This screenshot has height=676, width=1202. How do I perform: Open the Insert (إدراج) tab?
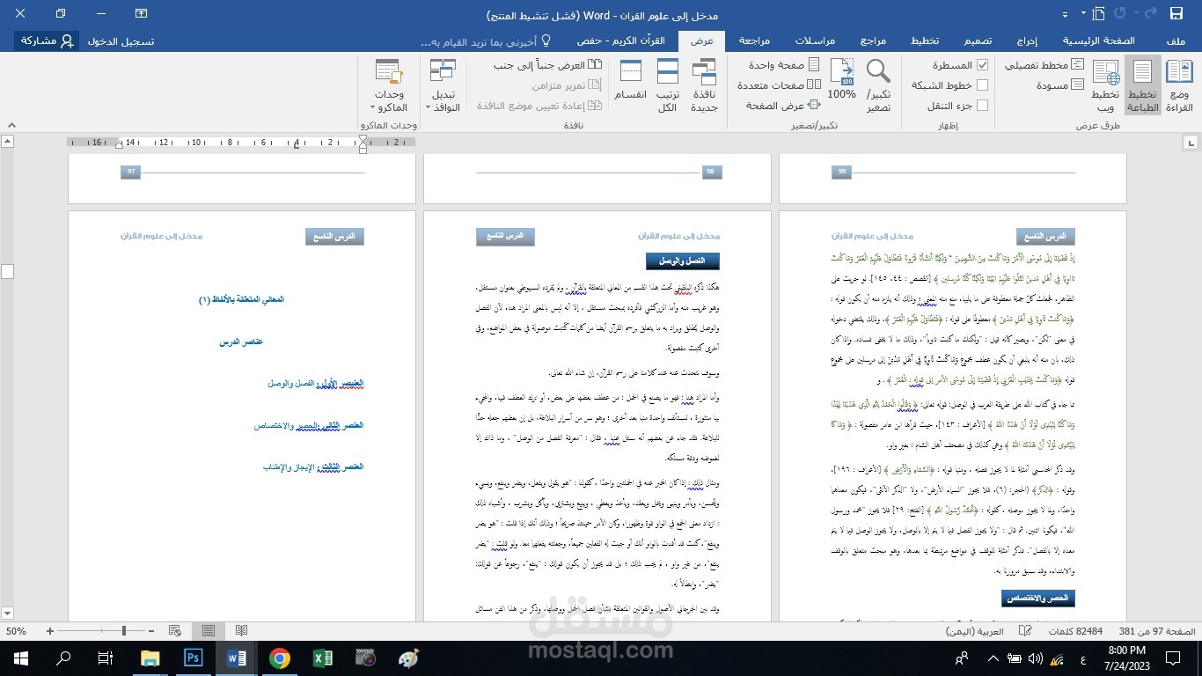pyautogui.click(x=1027, y=41)
